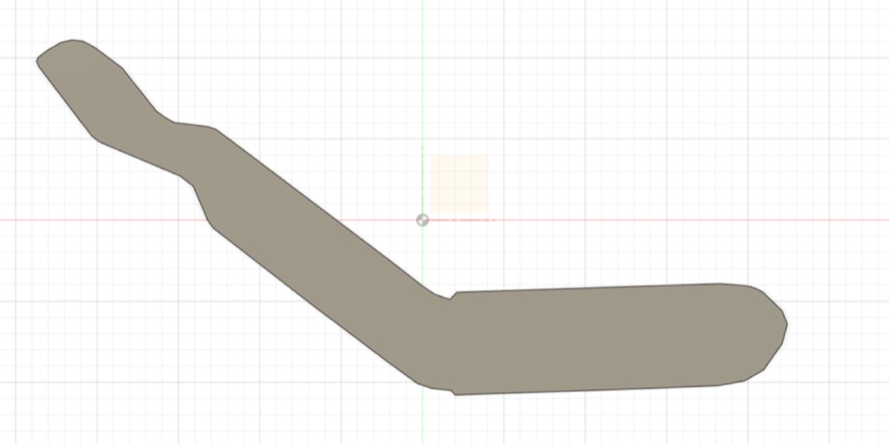The image size is (889, 444).
Task: Select the origin point marker
Action: 422,220
